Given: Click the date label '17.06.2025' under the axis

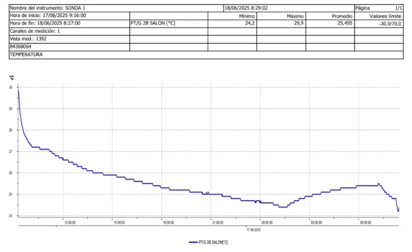Looking at the screenshot, I should click(253, 230).
